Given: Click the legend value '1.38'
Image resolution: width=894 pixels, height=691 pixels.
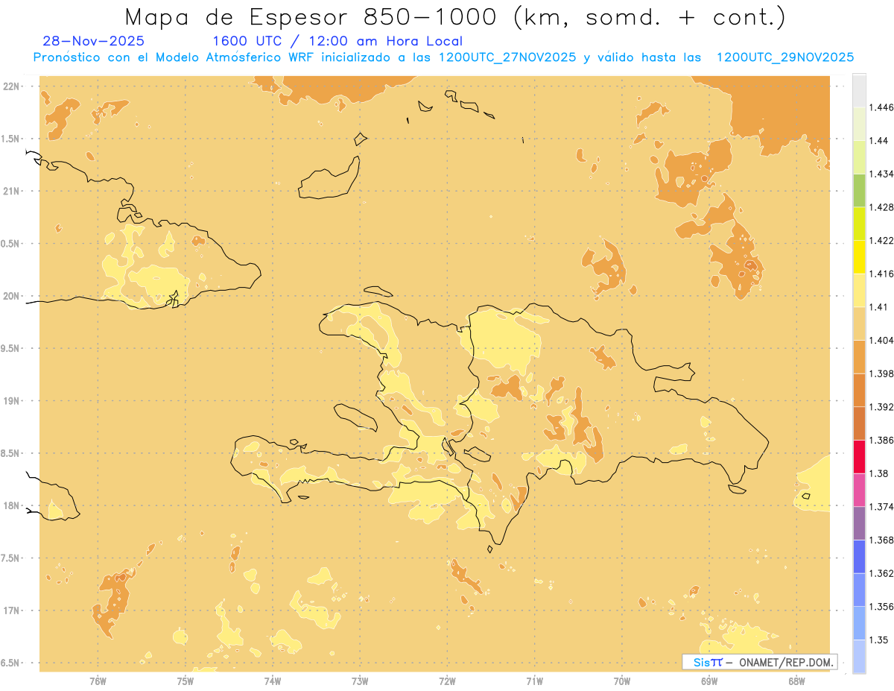Looking at the screenshot, I should click(879, 473).
